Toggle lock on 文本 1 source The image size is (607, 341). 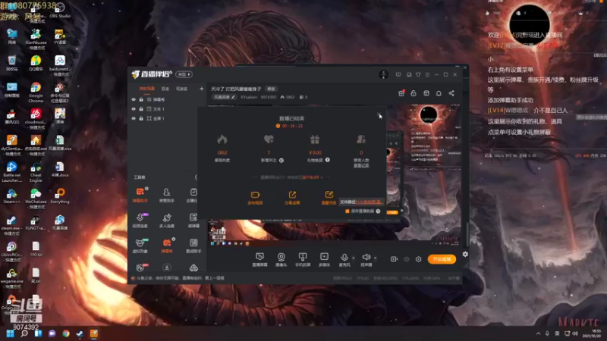point(141,109)
